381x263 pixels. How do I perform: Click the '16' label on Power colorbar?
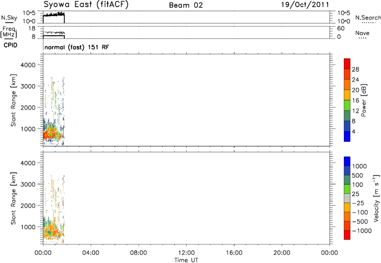click(x=355, y=100)
